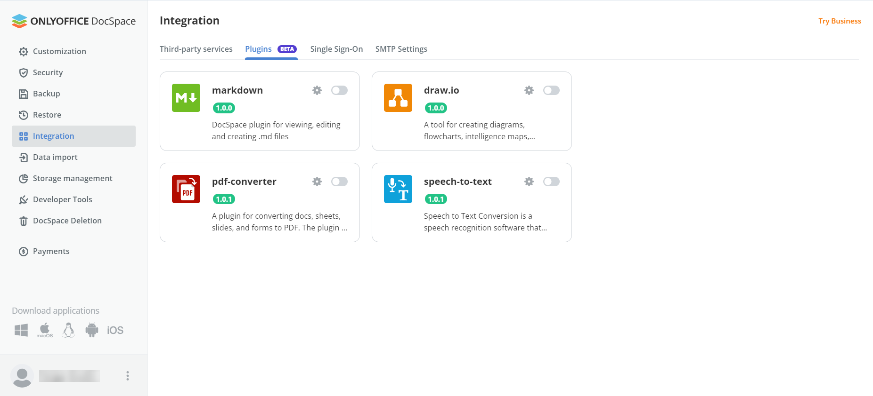Open speech-to-text plugin settings gear

[529, 182]
